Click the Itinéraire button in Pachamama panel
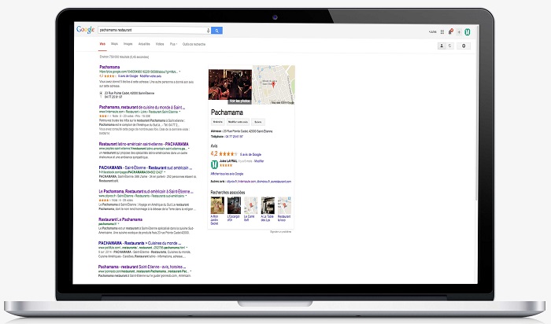This screenshot has height=324, width=551. click(217, 123)
